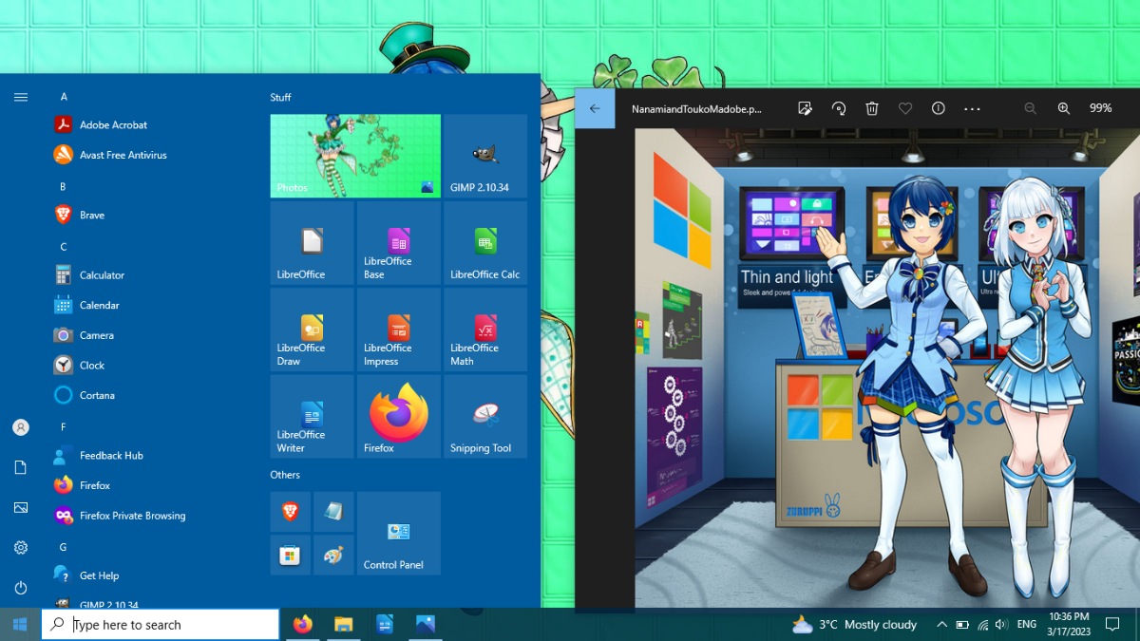Show hidden tray icons chevron
The width and height of the screenshot is (1140, 641).
coord(941,624)
